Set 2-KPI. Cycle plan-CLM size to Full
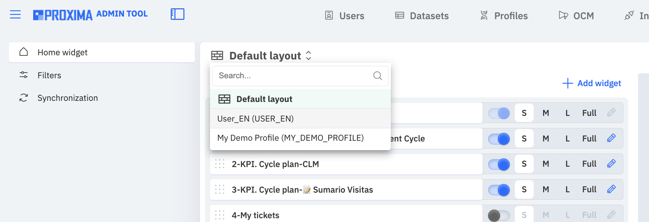This screenshot has width=649, height=222. pos(589,164)
